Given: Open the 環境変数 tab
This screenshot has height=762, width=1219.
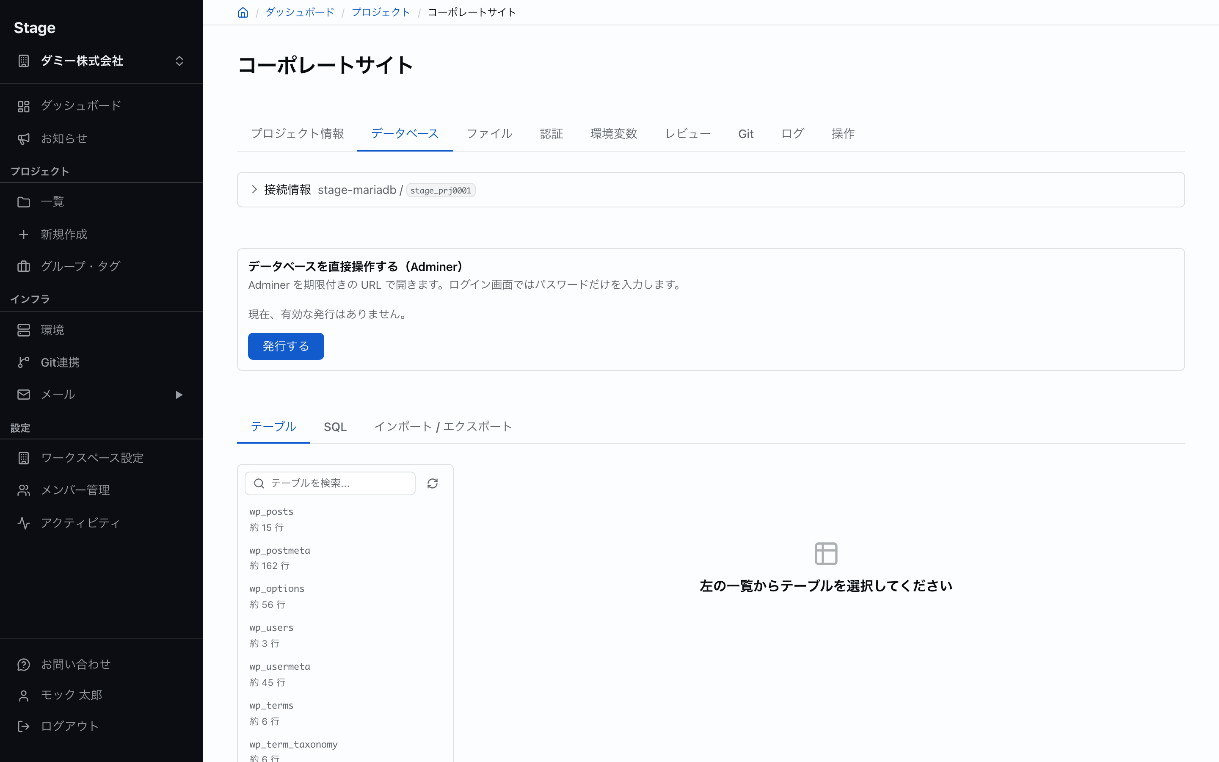Looking at the screenshot, I should (x=614, y=133).
